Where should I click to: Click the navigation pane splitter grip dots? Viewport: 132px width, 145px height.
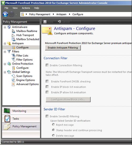(x=20, y=106)
